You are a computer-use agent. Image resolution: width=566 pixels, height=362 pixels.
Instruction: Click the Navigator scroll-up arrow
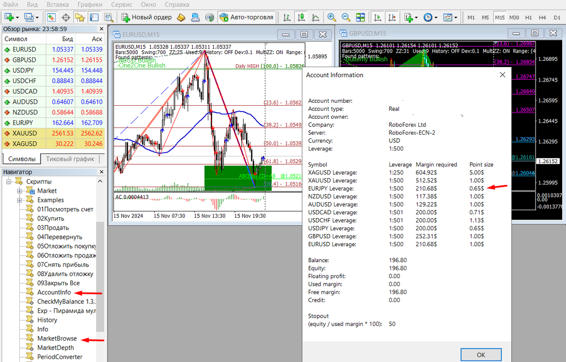click(x=100, y=181)
